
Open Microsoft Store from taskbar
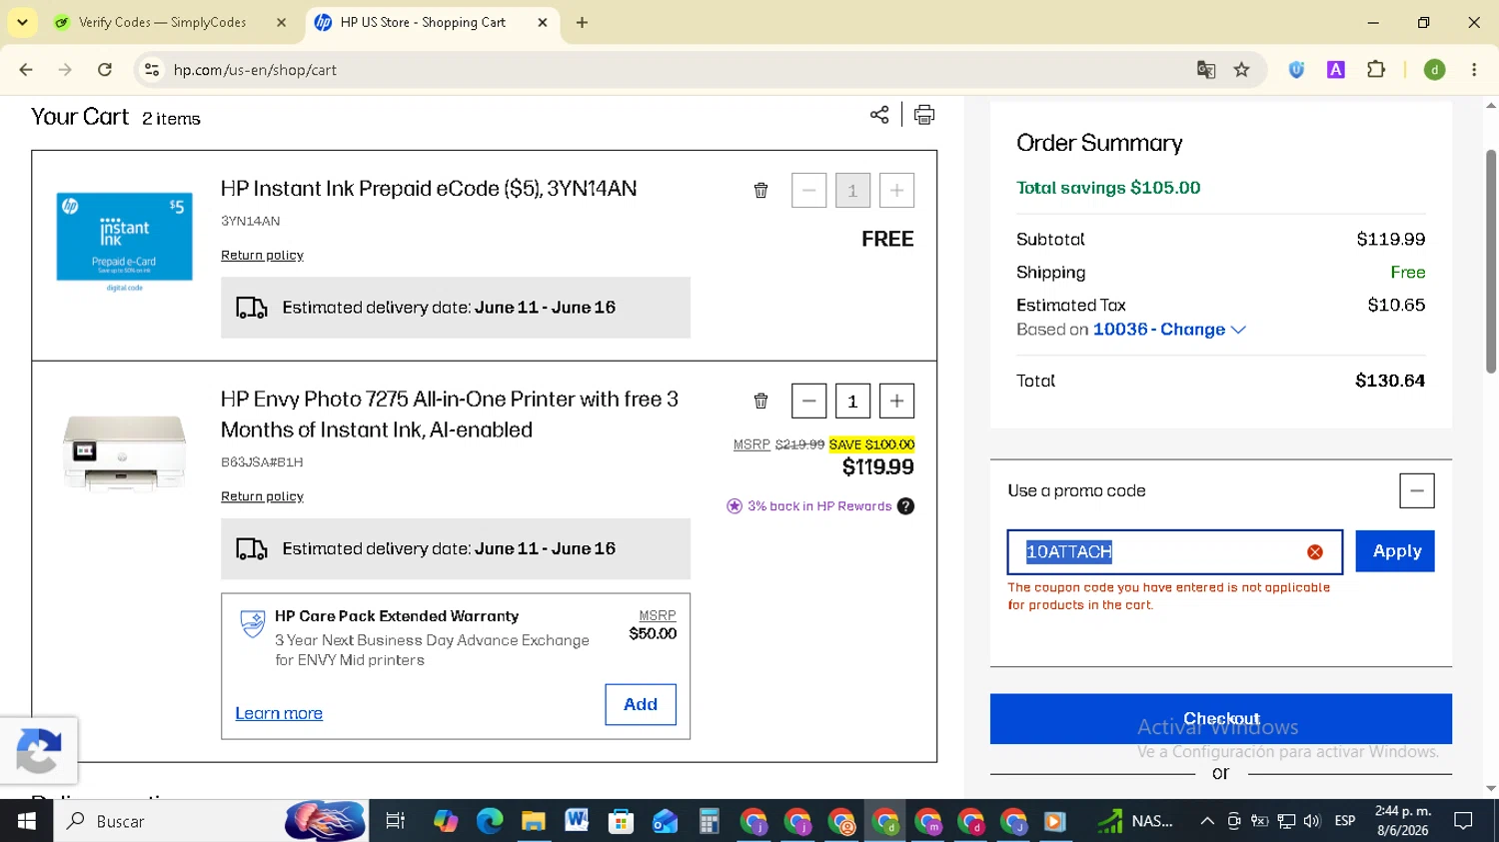(621, 821)
